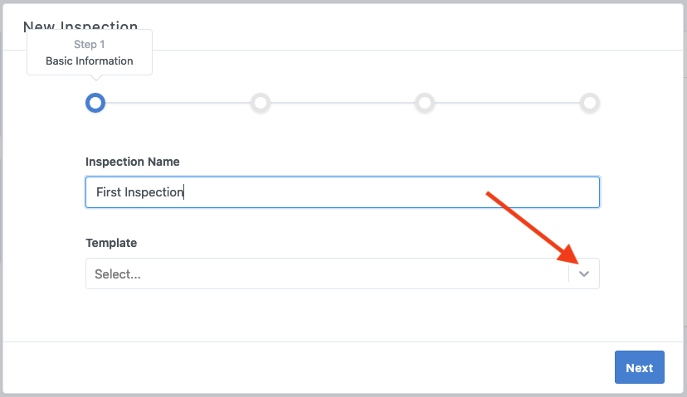Click the 'Basic Information' tooltip text
687x397 pixels.
click(x=89, y=61)
